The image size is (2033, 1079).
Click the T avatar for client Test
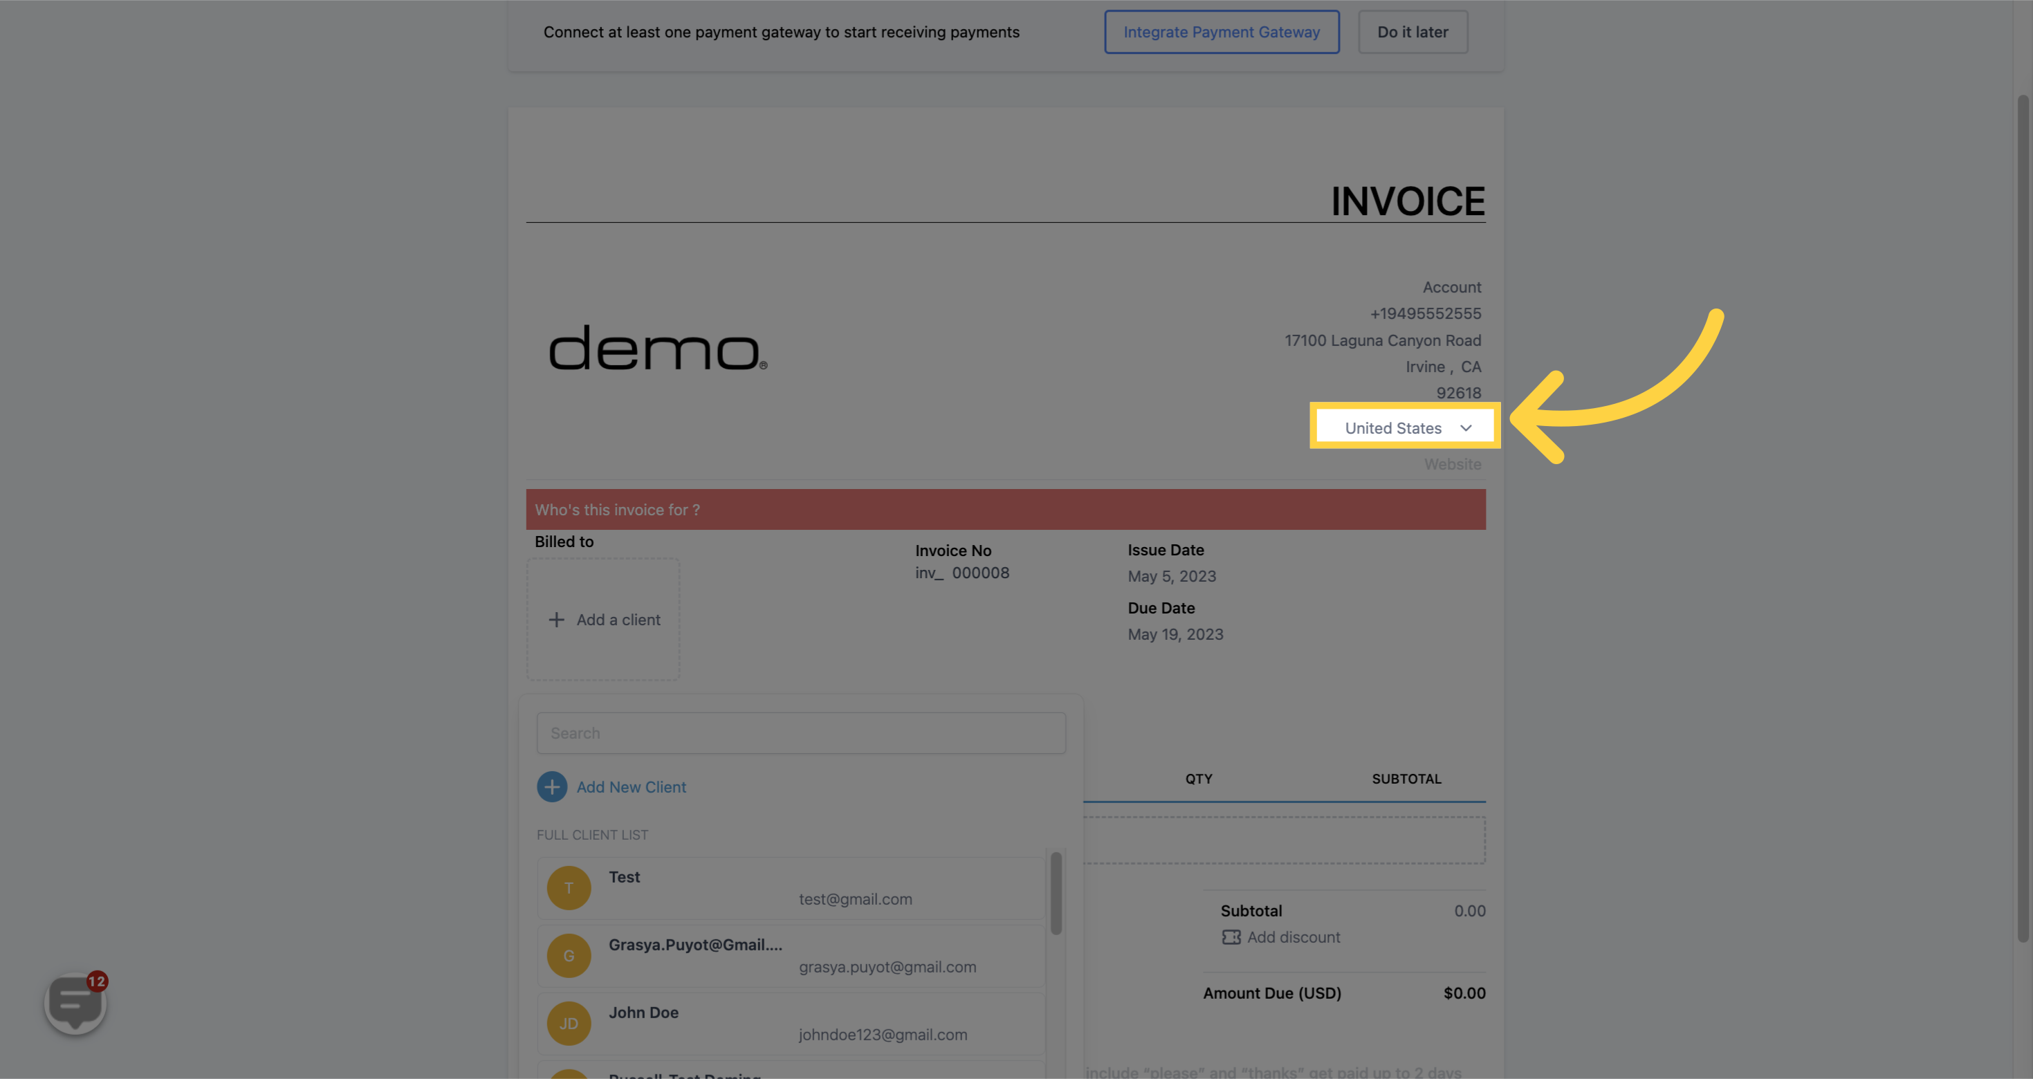[568, 888]
